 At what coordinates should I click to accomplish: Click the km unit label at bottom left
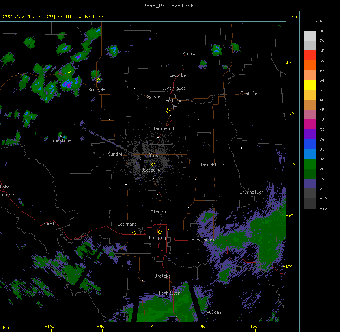pyautogui.click(x=6, y=327)
